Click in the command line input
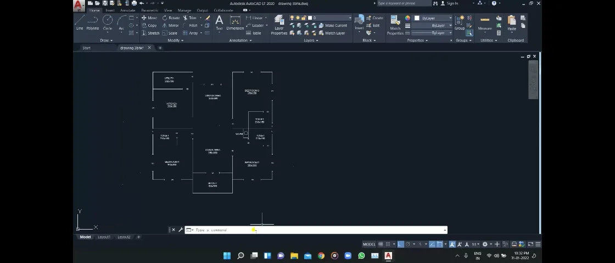The image size is (615, 263). click(x=316, y=230)
